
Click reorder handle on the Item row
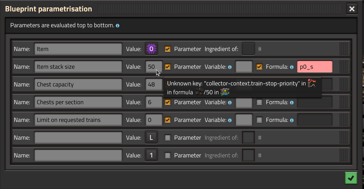[x=344, y=49]
